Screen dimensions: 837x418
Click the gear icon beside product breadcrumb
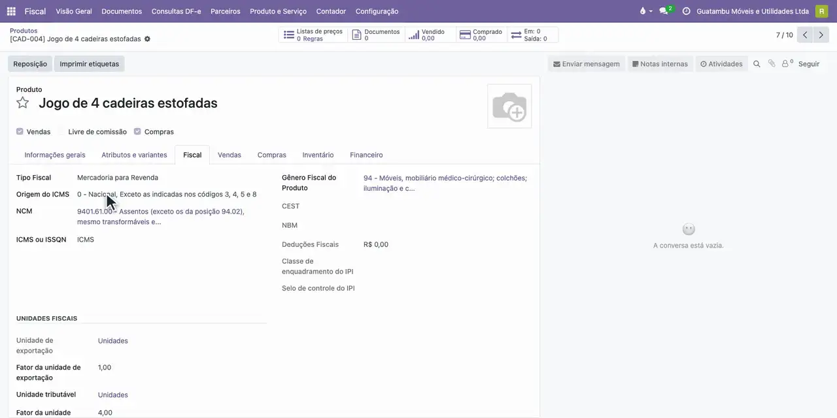[147, 39]
